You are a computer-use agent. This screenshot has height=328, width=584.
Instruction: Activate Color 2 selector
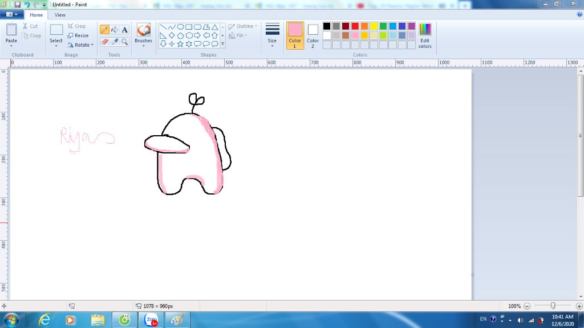pyautogui.click(x=313, y=35)
